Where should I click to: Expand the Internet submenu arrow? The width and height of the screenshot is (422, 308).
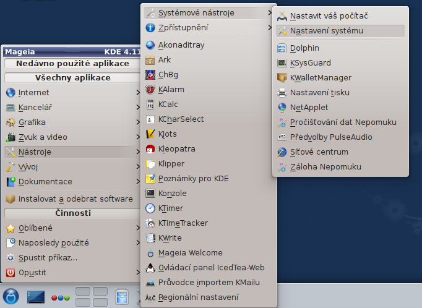click(x=138, y=93)
